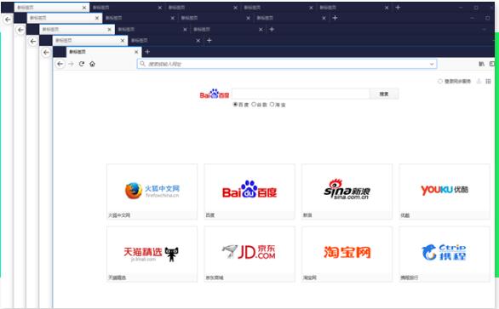Select the Taobao search engine radio button
Image resolution: width=499 pixels, height=309 pixels.
(272, 105)
